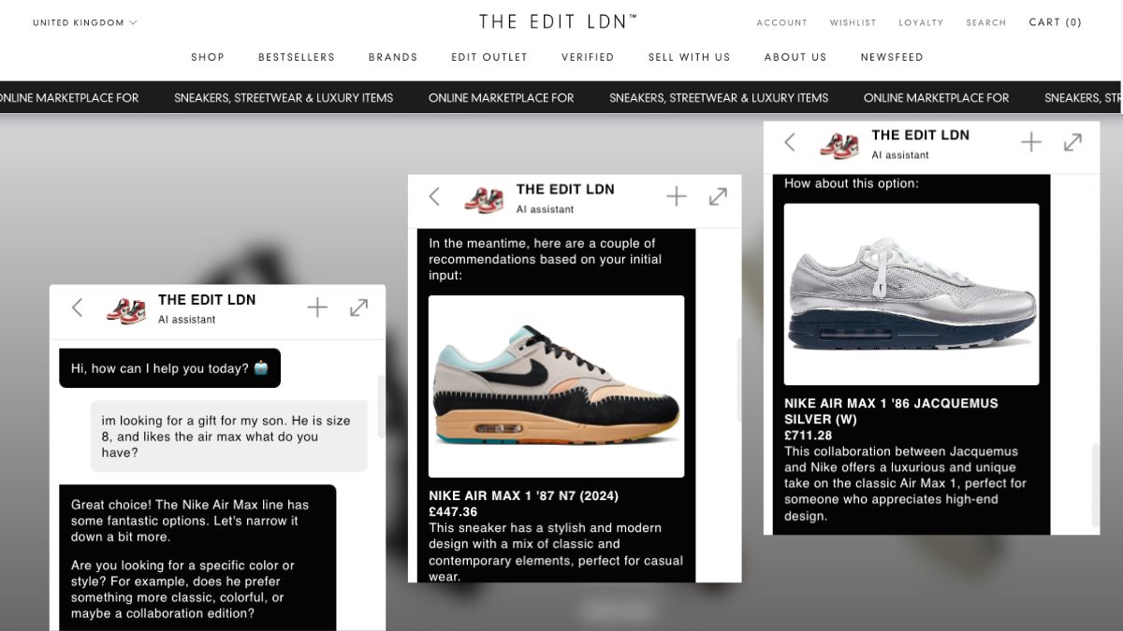Image resolution: width=1123 pixels, height=631 pixels.
Task: Start a new chat with the plus icon in the left chat
Action: 317,308
